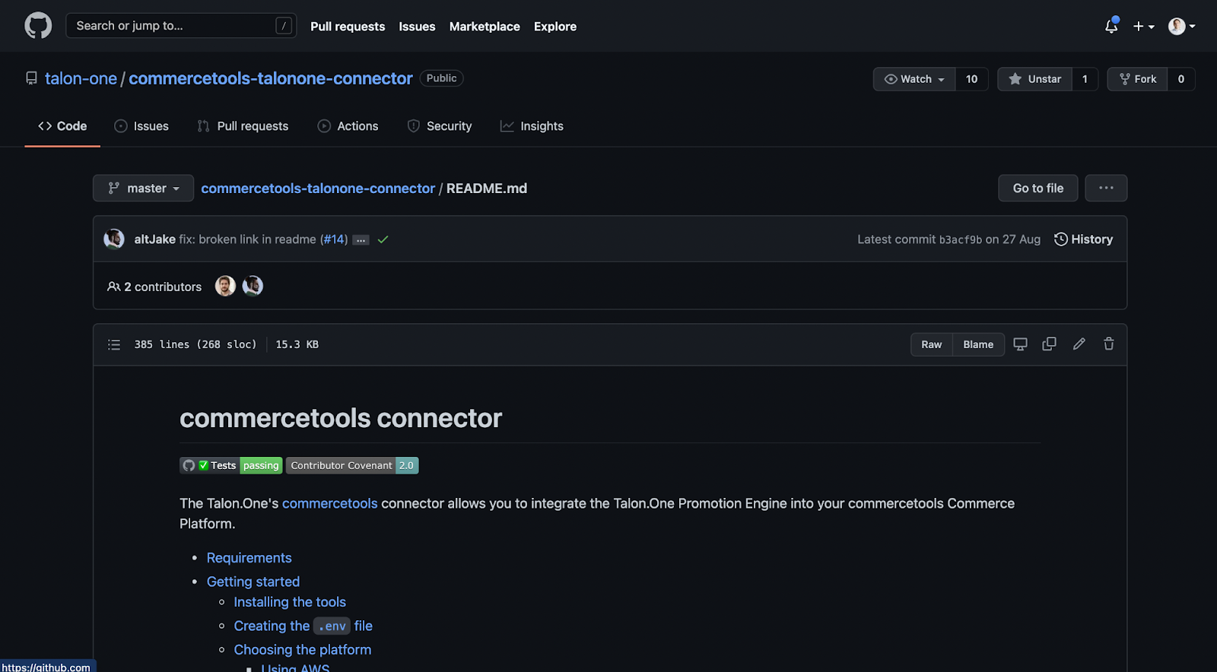Fork this repository
1217x672 pixels.
tap(1138, 79)
